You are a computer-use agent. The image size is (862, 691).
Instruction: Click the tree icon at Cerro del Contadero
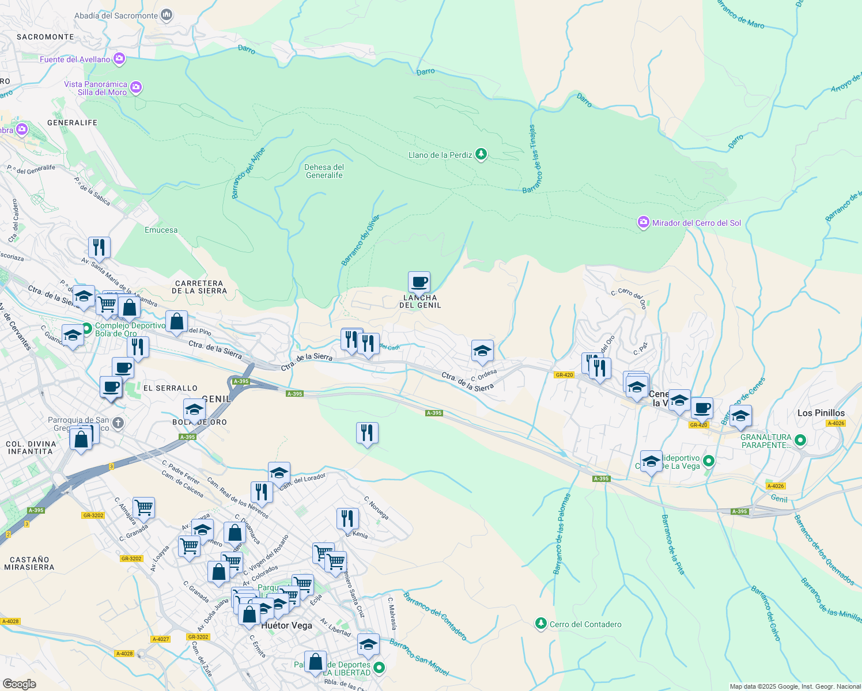tap(540, 624)
